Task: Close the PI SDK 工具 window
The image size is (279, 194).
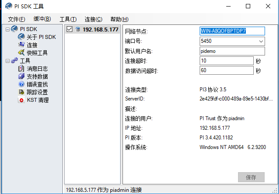Action: [268, 6]
